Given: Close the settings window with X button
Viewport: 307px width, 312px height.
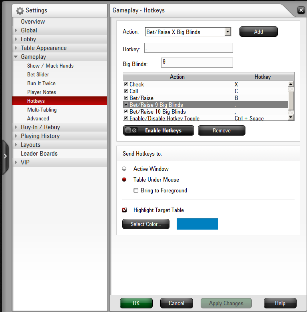Looking at the screenshot, I should (301, 10).
